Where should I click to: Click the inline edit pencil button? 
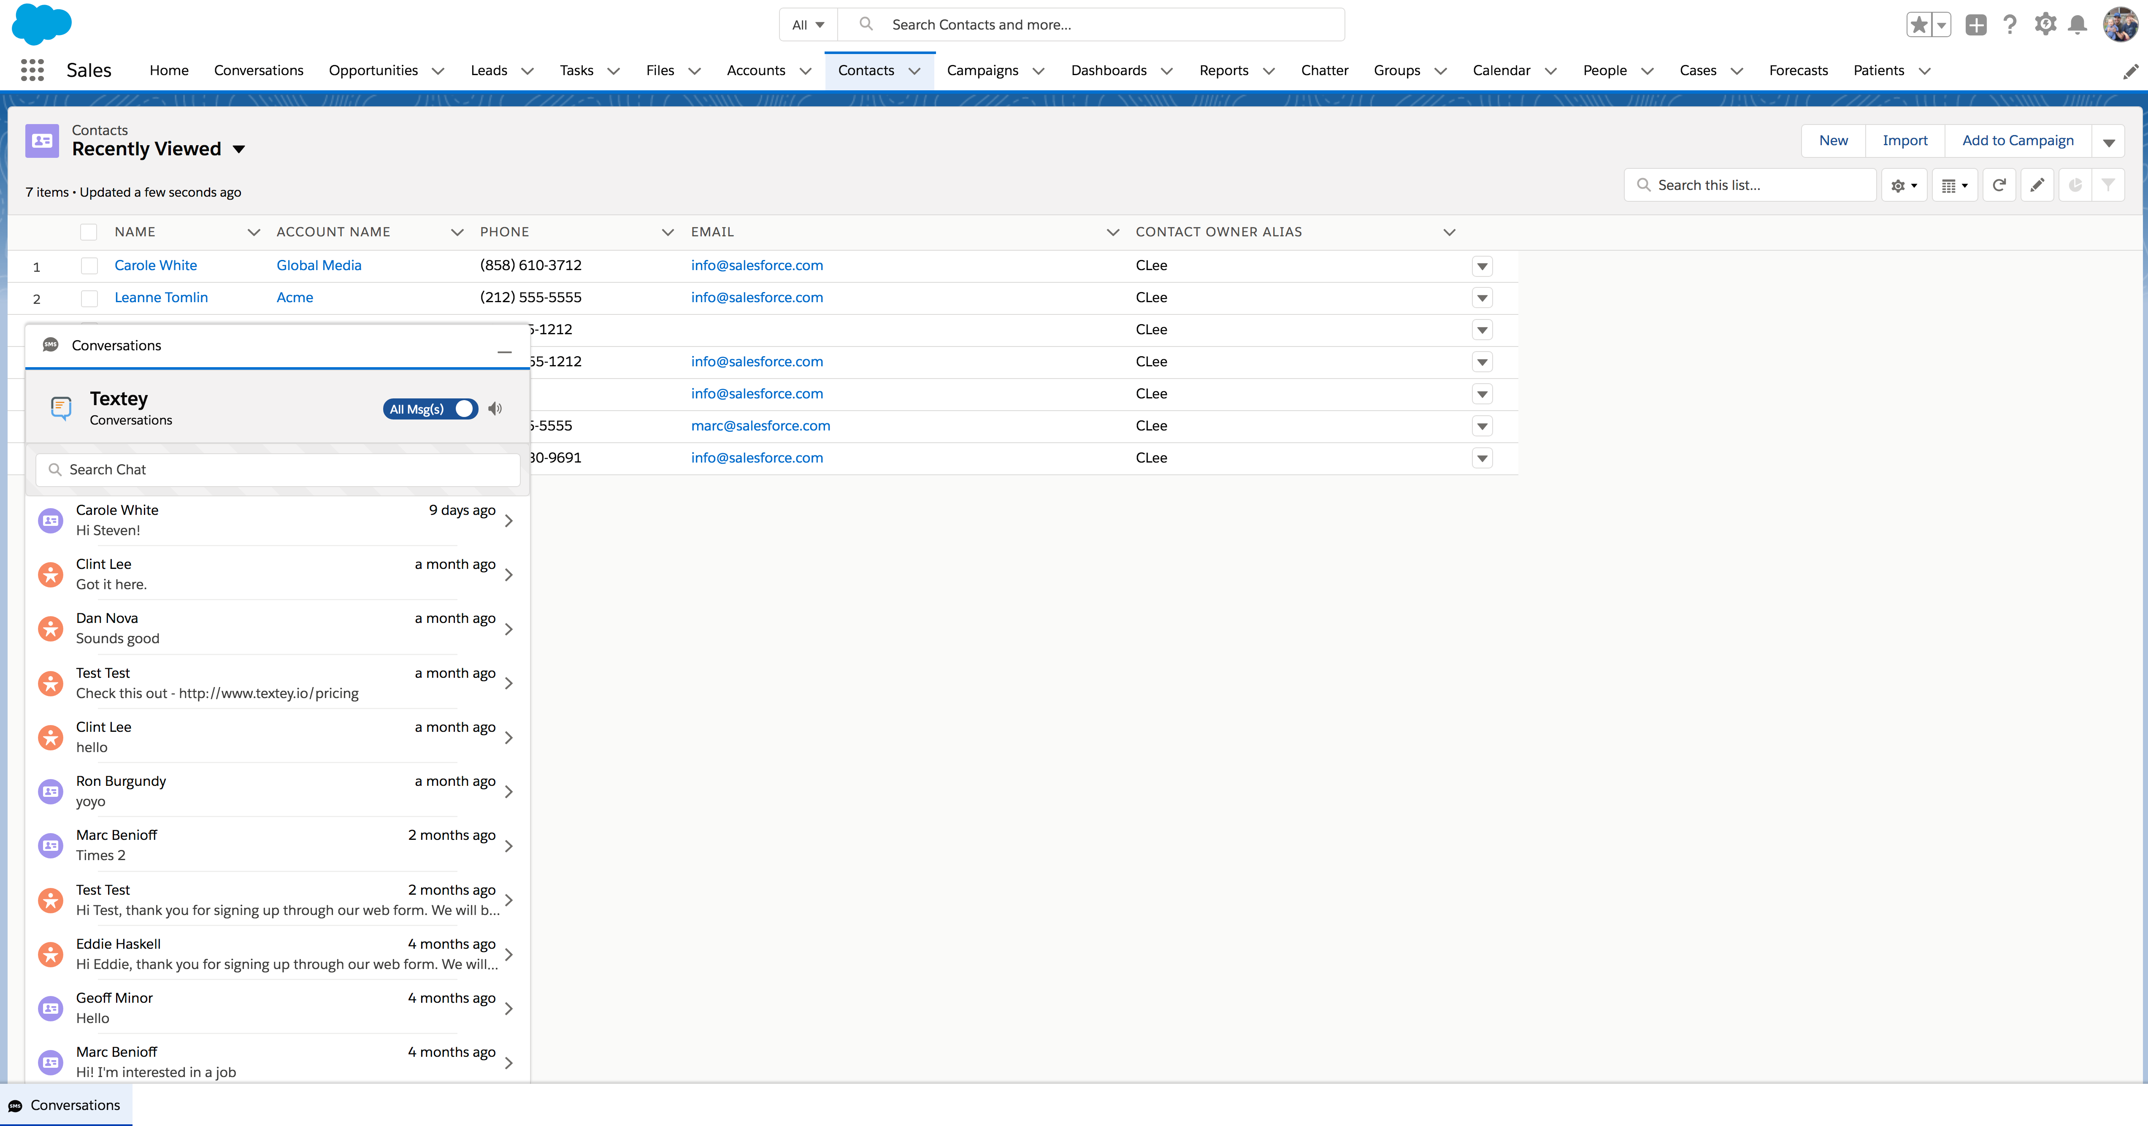click(x=2037, y=185)
